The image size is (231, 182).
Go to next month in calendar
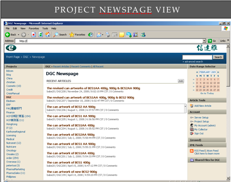pyautogui.click(x=218, y=72)
